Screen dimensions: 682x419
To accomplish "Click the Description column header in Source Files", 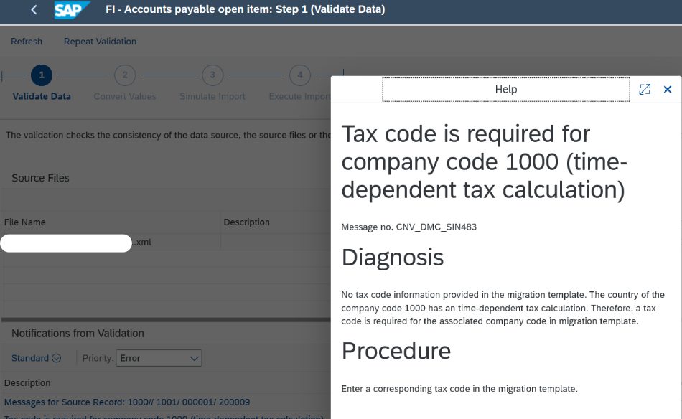I will tap(247, 222).
